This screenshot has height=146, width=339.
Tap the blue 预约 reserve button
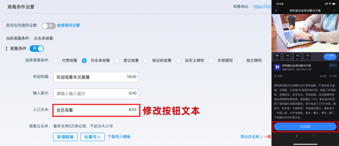[x=330, y=57]
